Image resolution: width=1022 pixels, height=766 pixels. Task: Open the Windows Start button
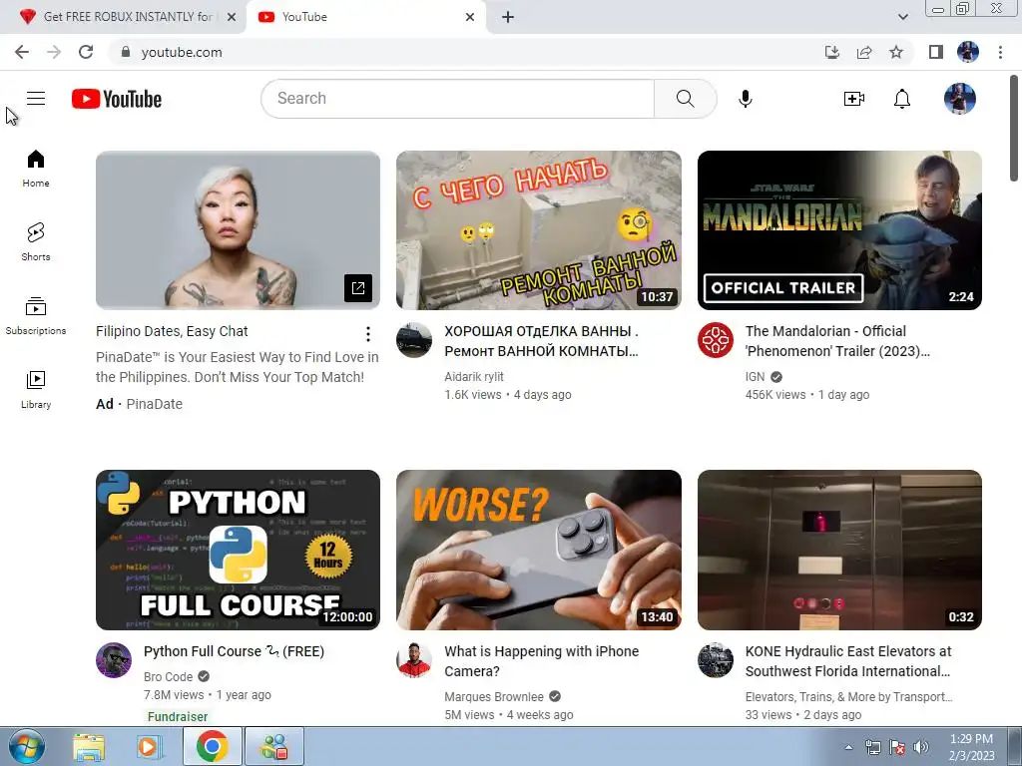(x=25, y=746)
